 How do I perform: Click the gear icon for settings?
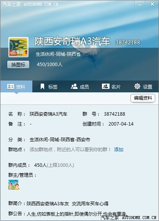click(x=137, y=86)
